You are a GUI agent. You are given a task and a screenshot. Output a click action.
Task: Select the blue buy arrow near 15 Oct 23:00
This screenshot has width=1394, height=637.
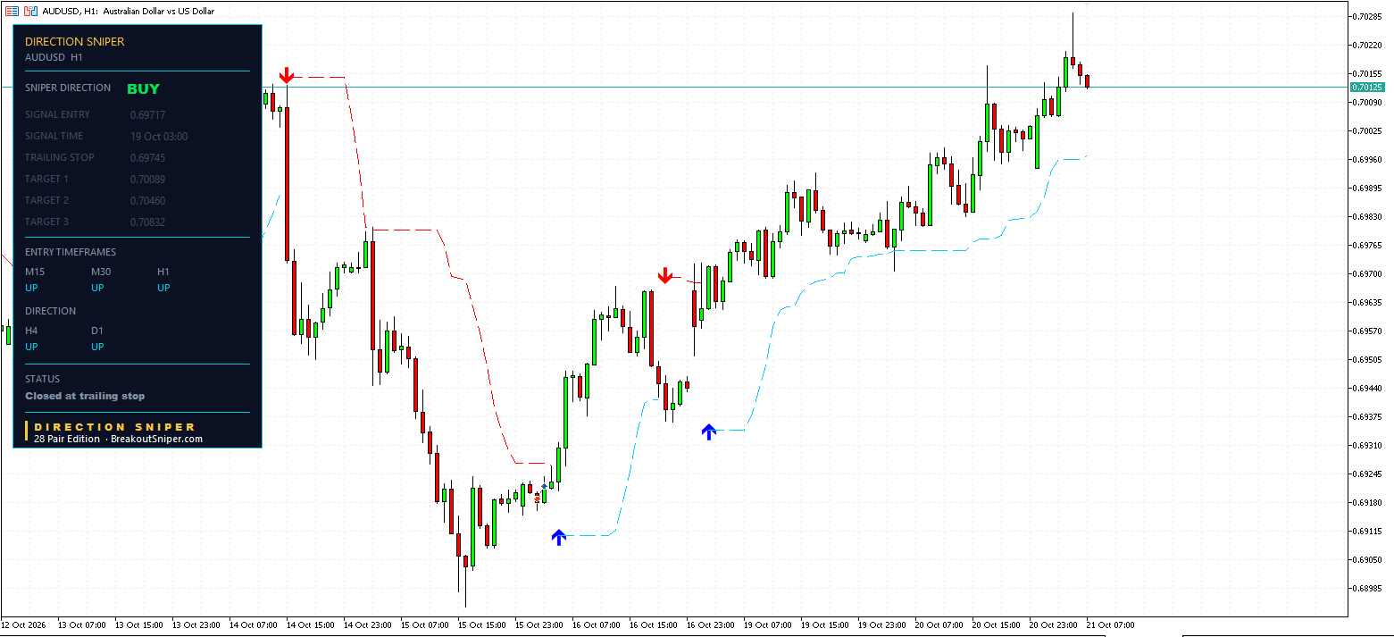[559, 537]
